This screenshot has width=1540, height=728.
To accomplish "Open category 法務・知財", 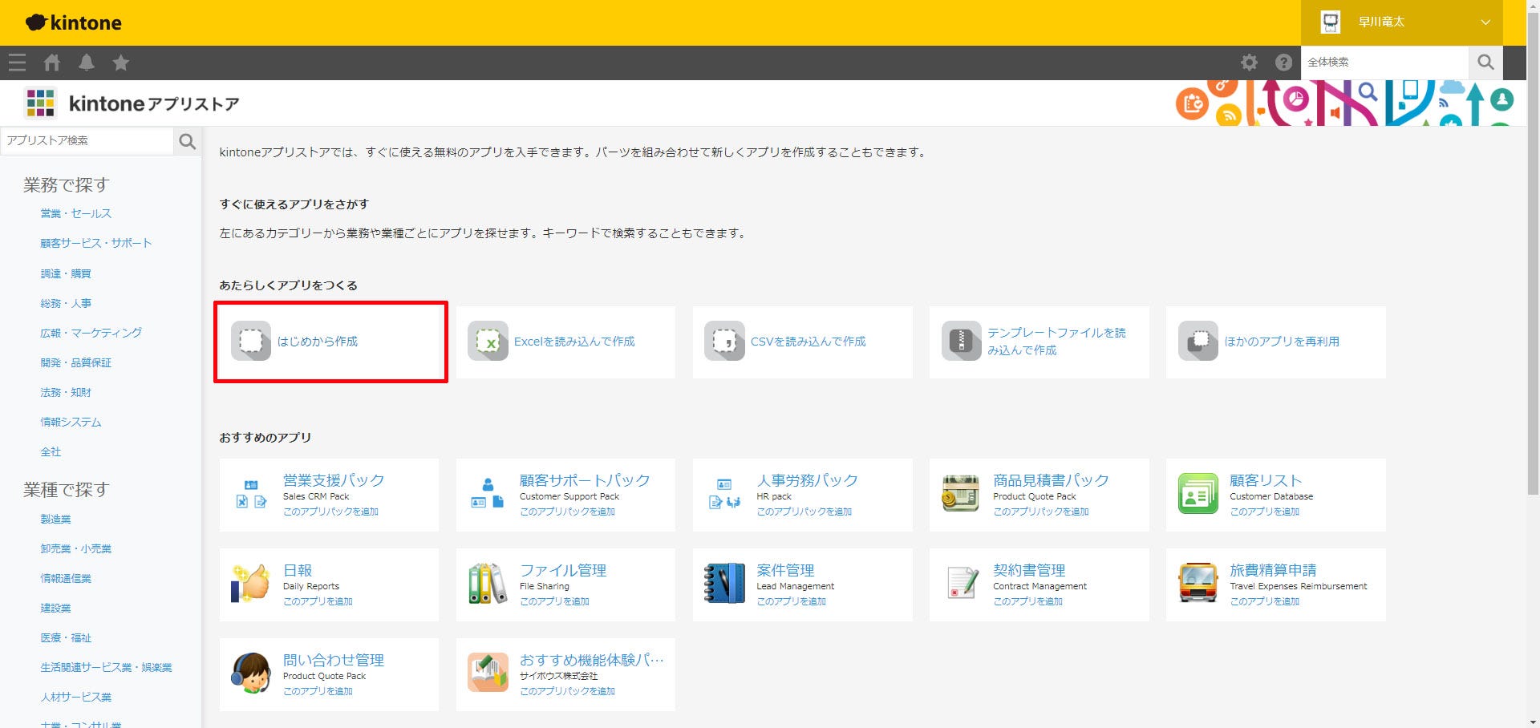I will [66, 392].
